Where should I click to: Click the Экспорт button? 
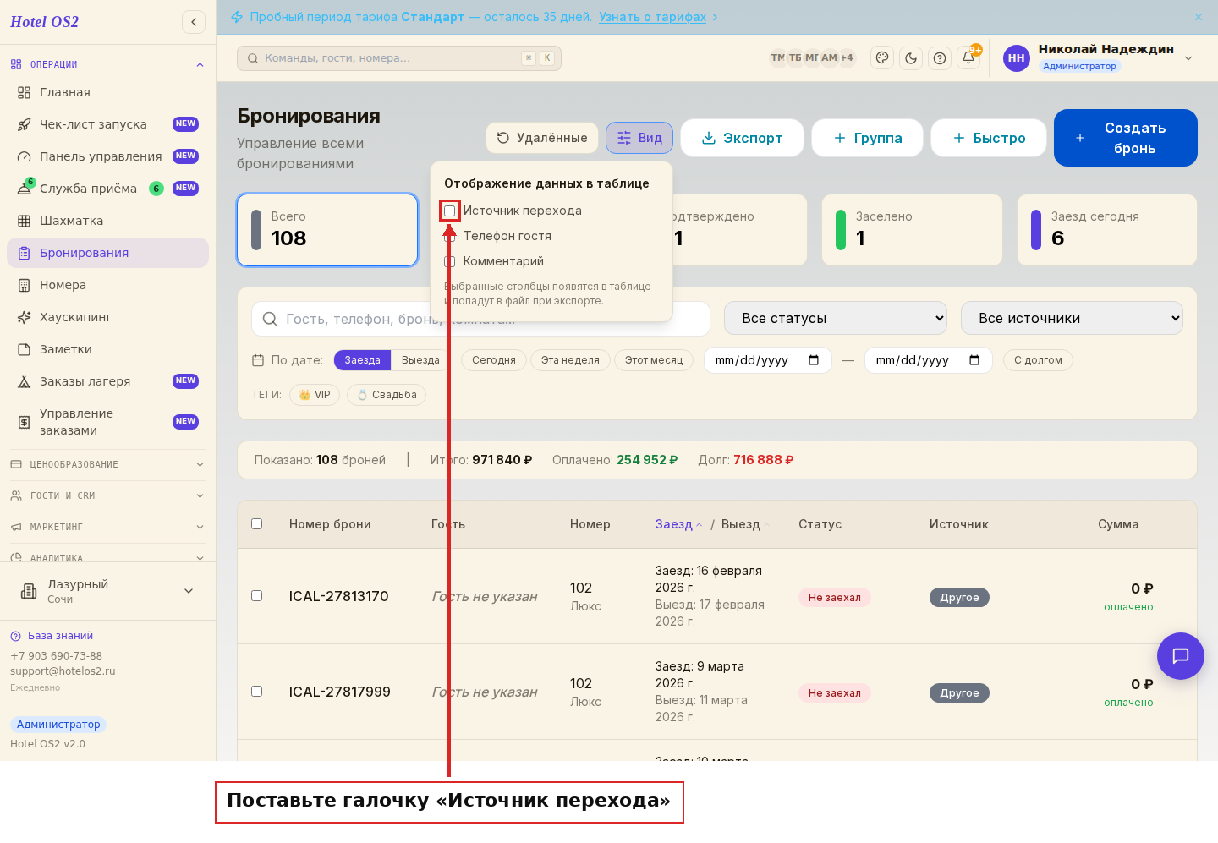click(x=742, y=138)
